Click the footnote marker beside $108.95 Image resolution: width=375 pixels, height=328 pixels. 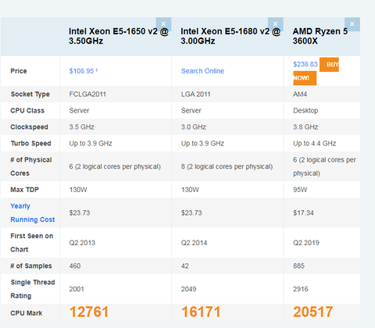(96, 70)
